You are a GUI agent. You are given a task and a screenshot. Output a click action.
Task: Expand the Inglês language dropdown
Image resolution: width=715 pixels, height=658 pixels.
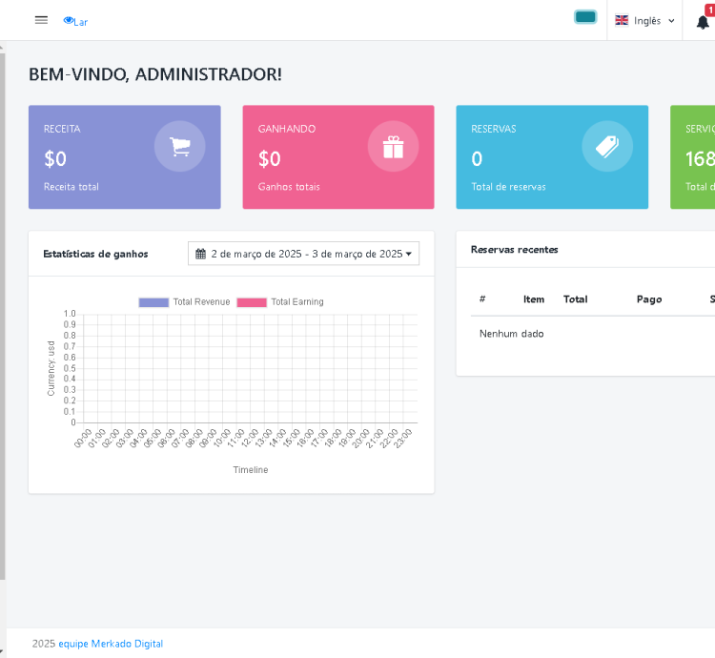point(646,21)
